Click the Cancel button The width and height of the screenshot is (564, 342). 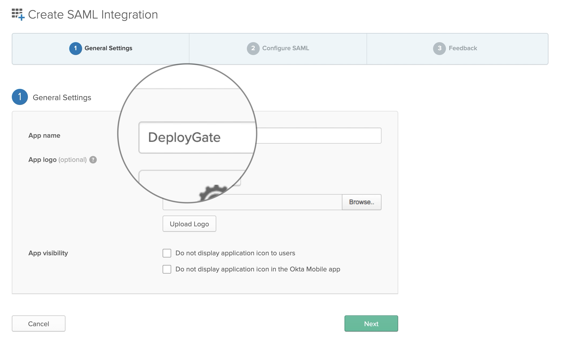[38, 323]
